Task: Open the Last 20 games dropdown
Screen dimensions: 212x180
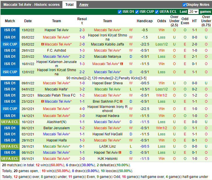Action: 193,12
